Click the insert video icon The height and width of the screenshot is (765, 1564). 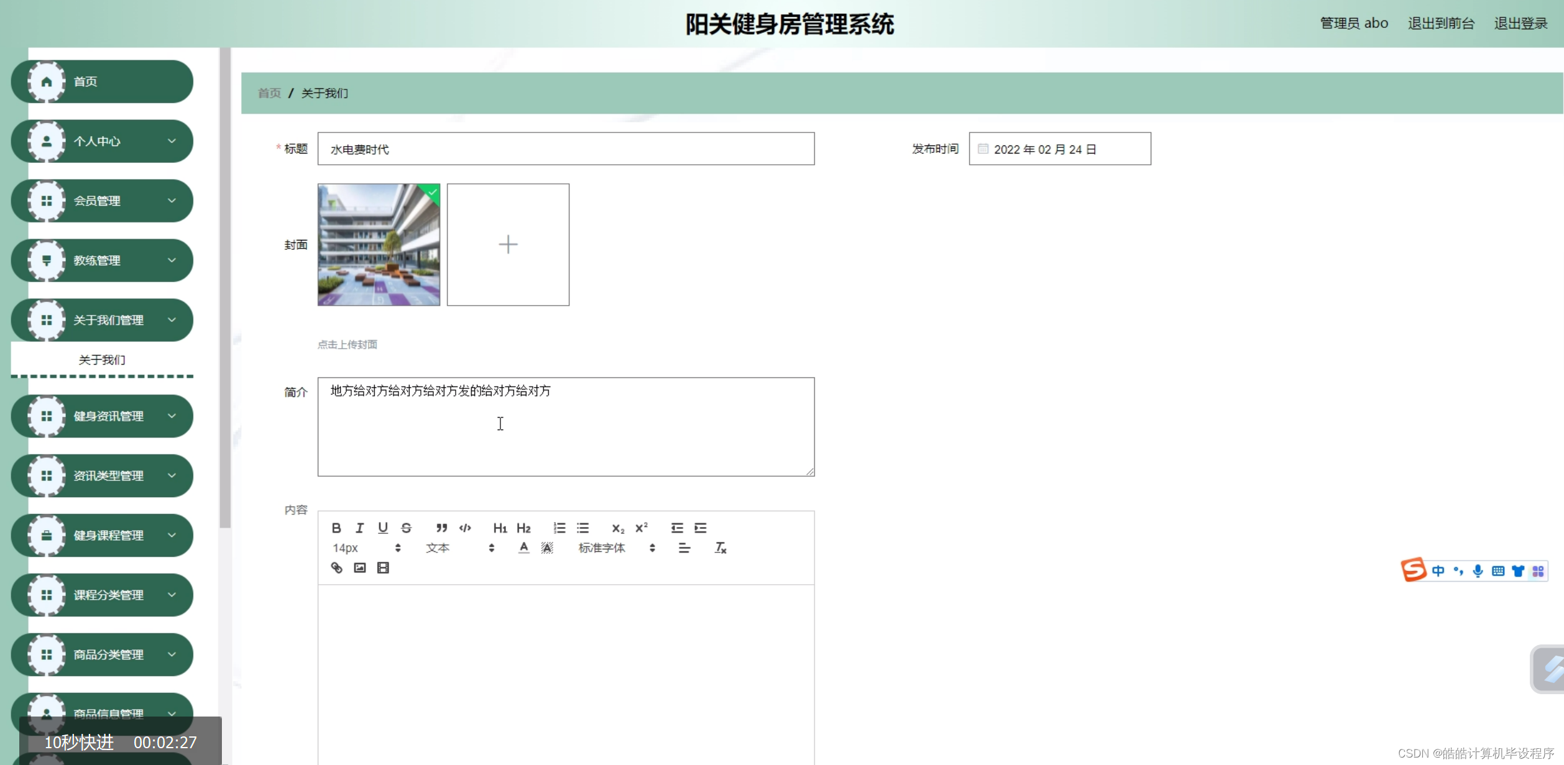(383, 568)
